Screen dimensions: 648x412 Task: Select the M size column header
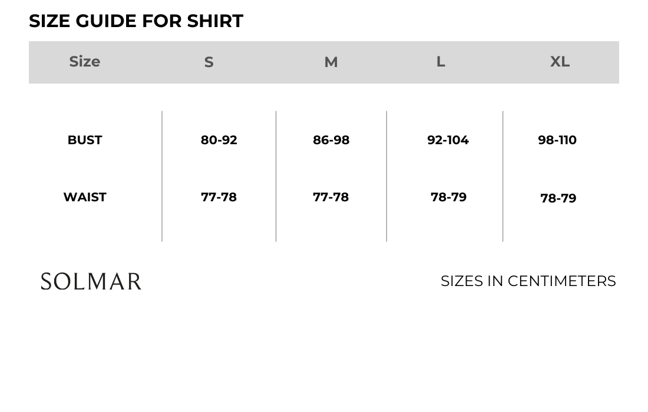[331, 62]
